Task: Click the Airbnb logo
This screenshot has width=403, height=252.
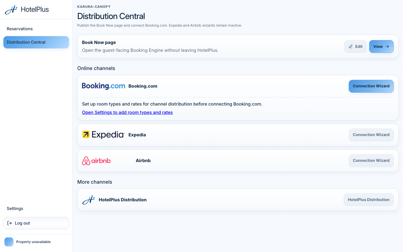Action: (96, 161)
